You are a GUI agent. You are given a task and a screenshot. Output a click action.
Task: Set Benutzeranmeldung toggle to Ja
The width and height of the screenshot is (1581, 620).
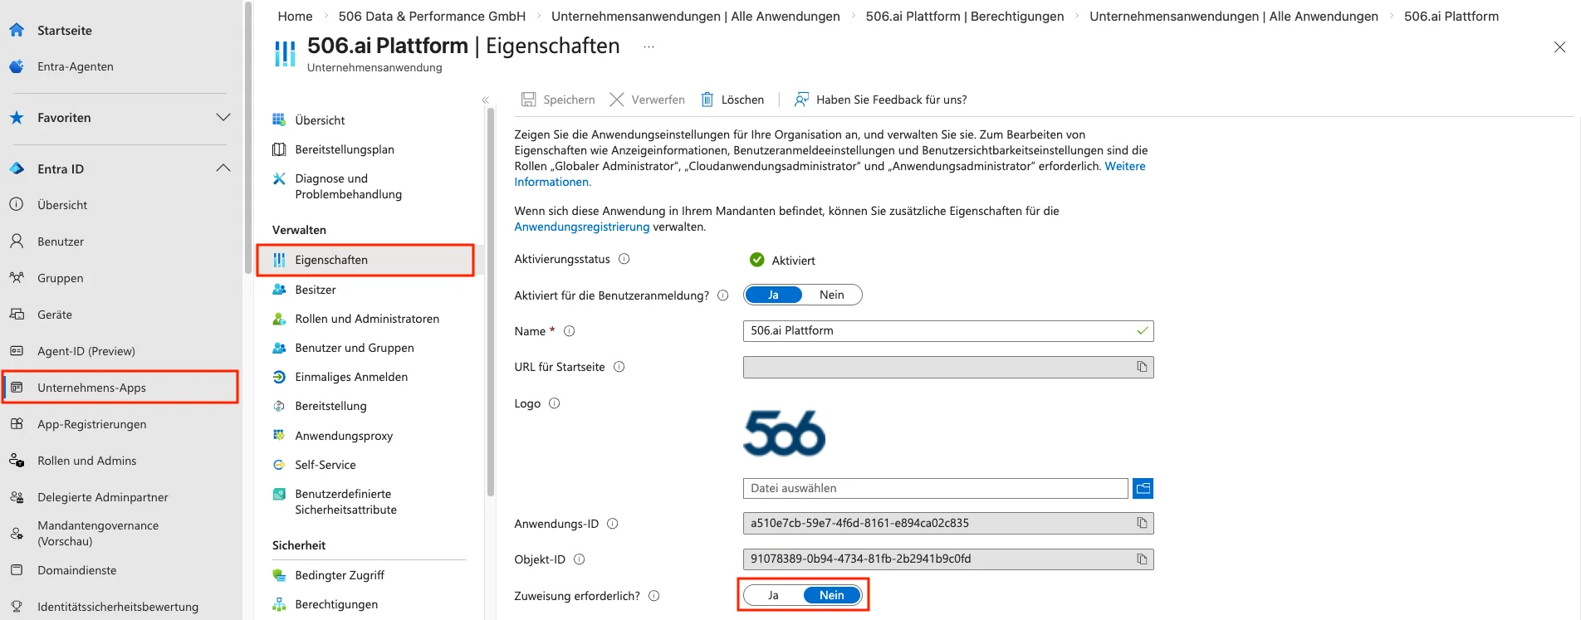tap(773, 295)
